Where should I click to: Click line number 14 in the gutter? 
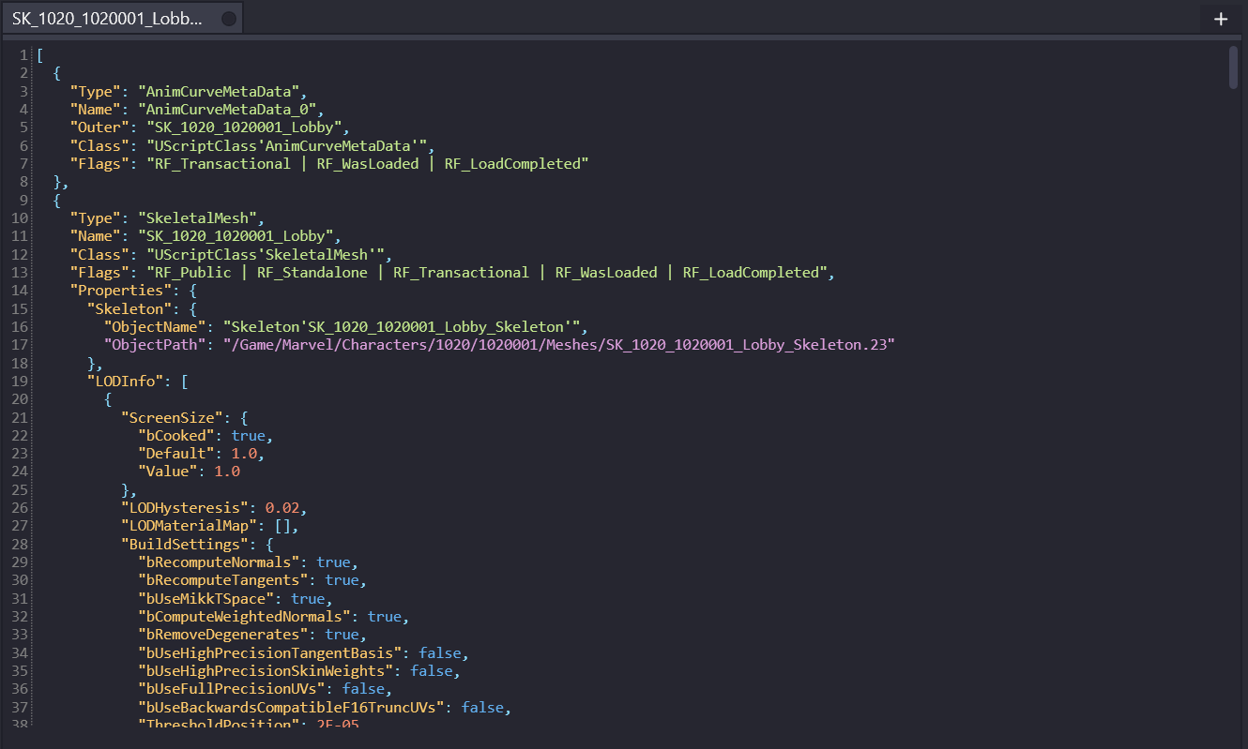[20, 291]
